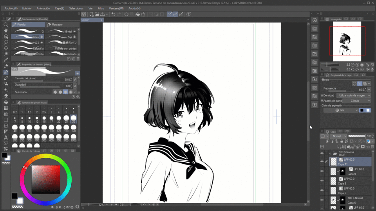Hide layer Capa 6
Screen dimensions: 376x211
click(x=322, y=200)
